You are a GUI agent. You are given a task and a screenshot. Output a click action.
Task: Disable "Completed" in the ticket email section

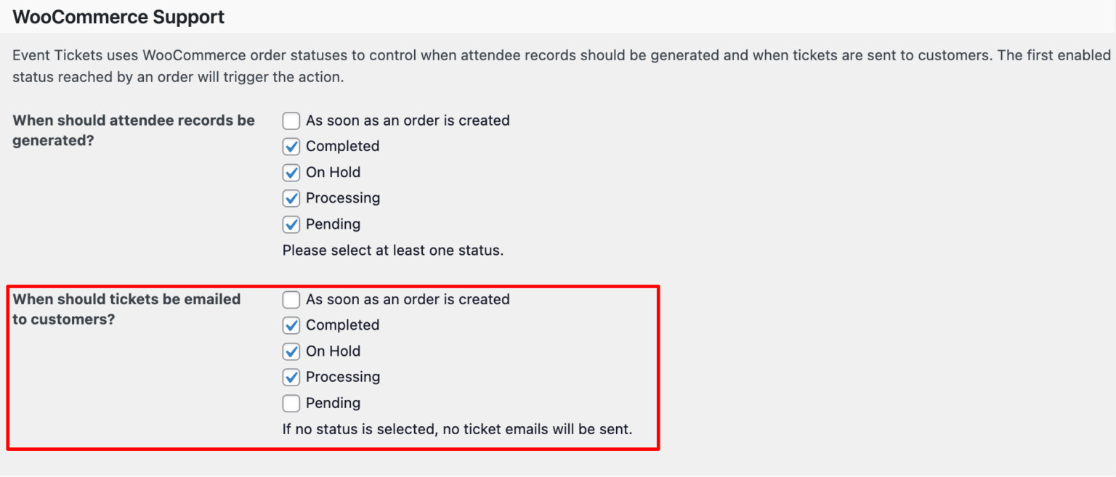click(291, 325)
